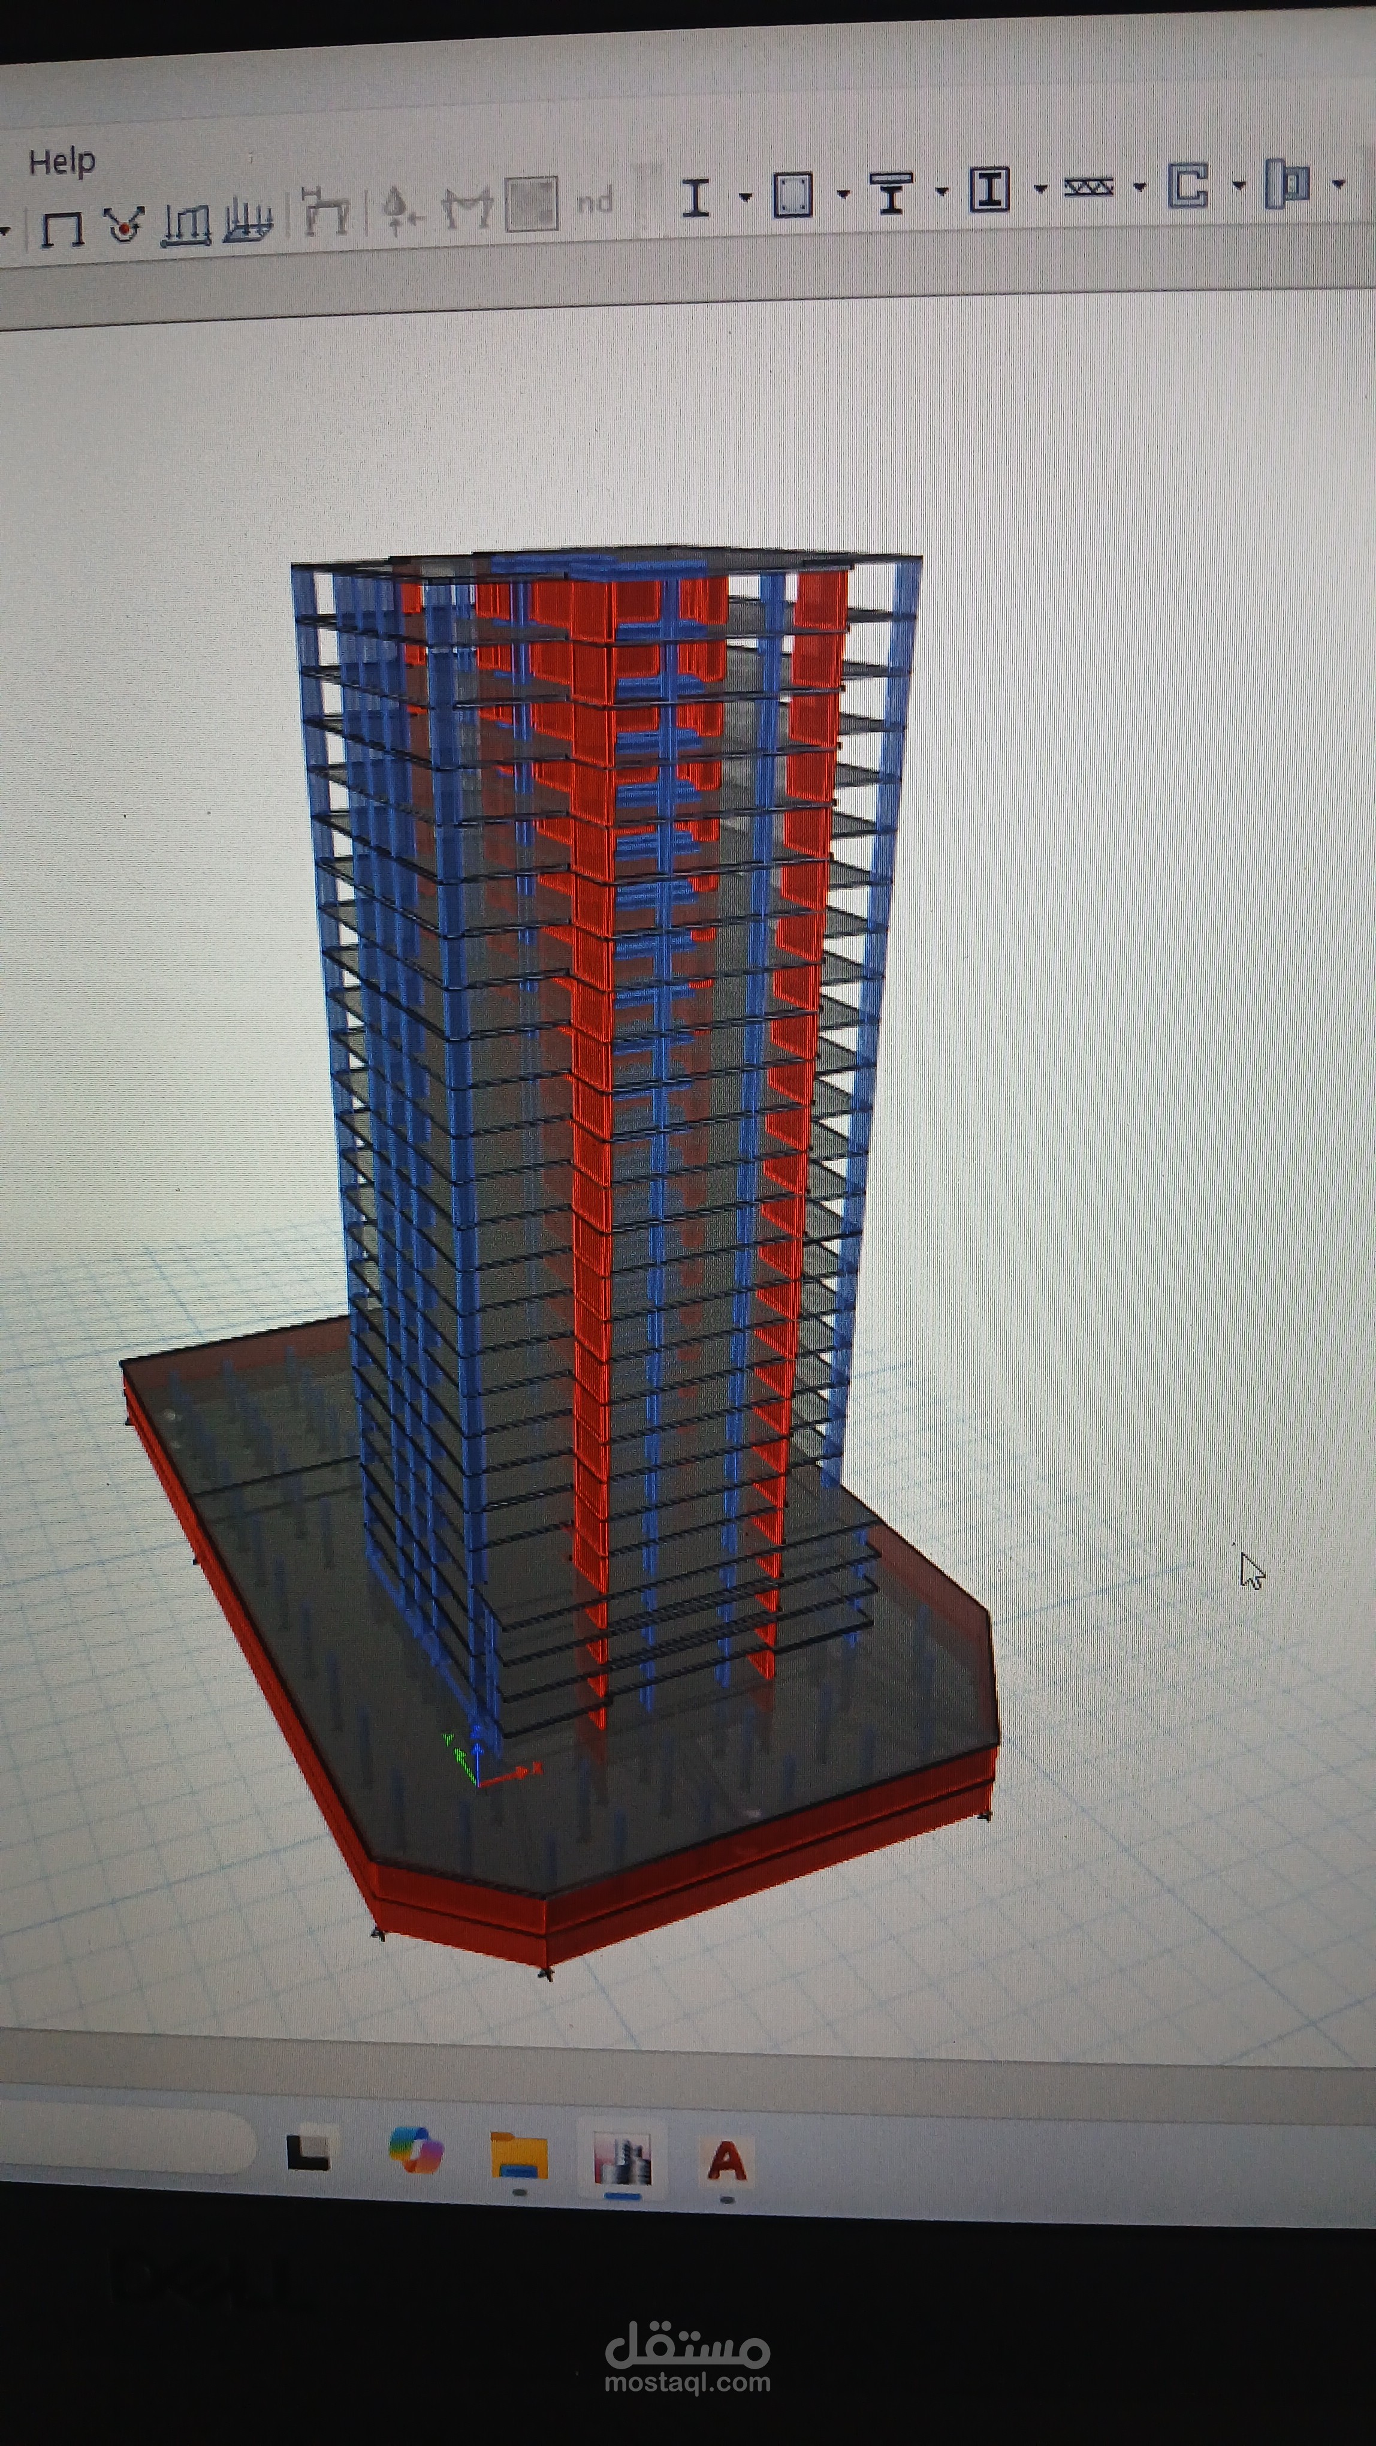
Task: Click the joint reactions icon with red dot
Action: 123,225
